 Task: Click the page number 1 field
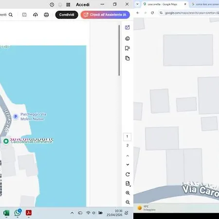click(x=127, y=137)
